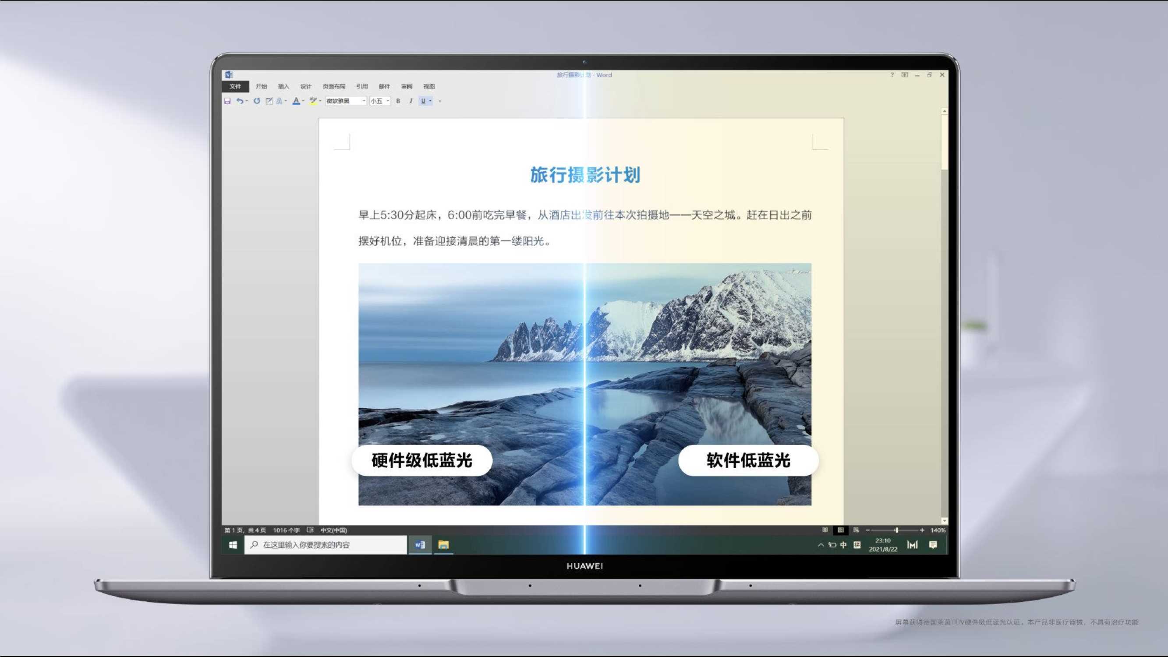Open the font name dropdown showing 微软雅黑
Screen dimensions: 1168x657
pyautogui.click(x=365, y=101)
